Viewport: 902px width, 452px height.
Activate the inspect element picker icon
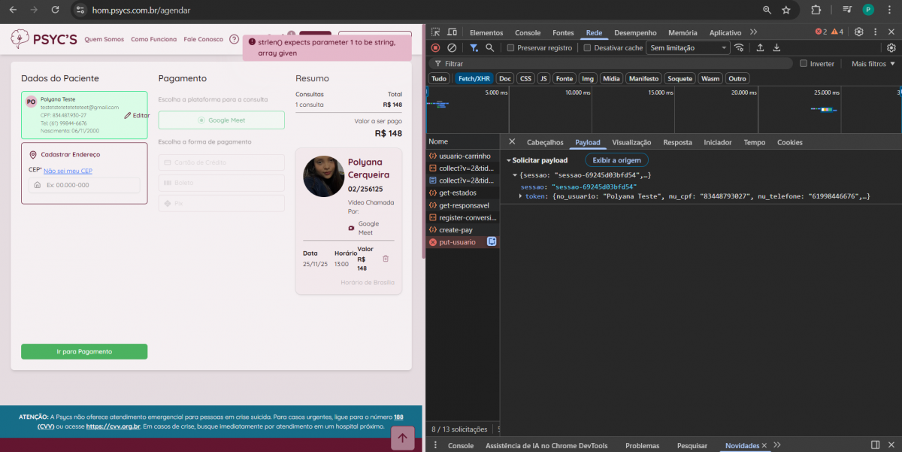(435, 32)
